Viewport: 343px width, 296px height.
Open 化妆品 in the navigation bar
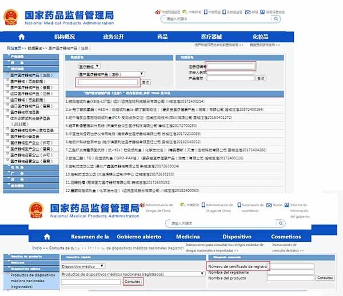coord(260,37)
